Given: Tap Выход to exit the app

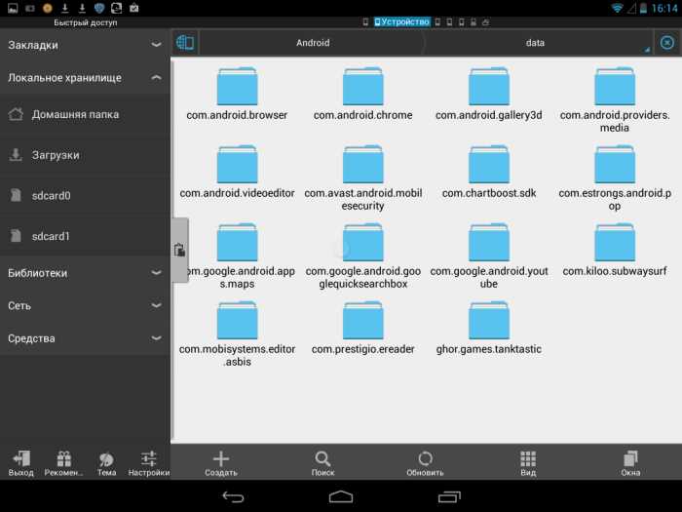Looking at the screenshot, I should pos(20,463).
